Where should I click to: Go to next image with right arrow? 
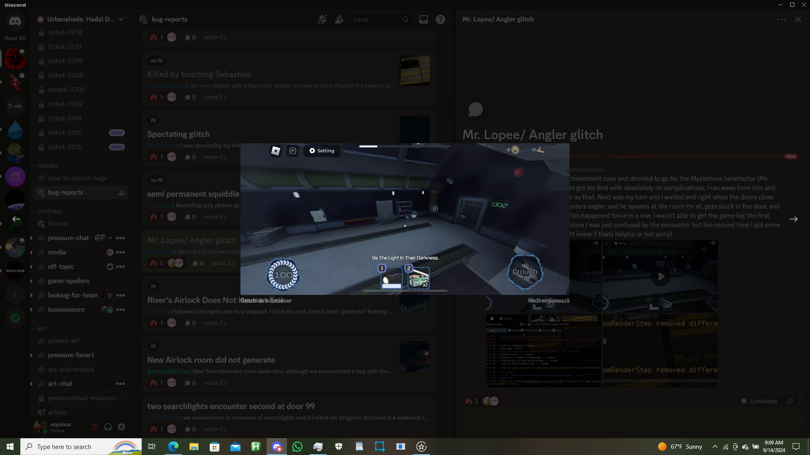793,219
